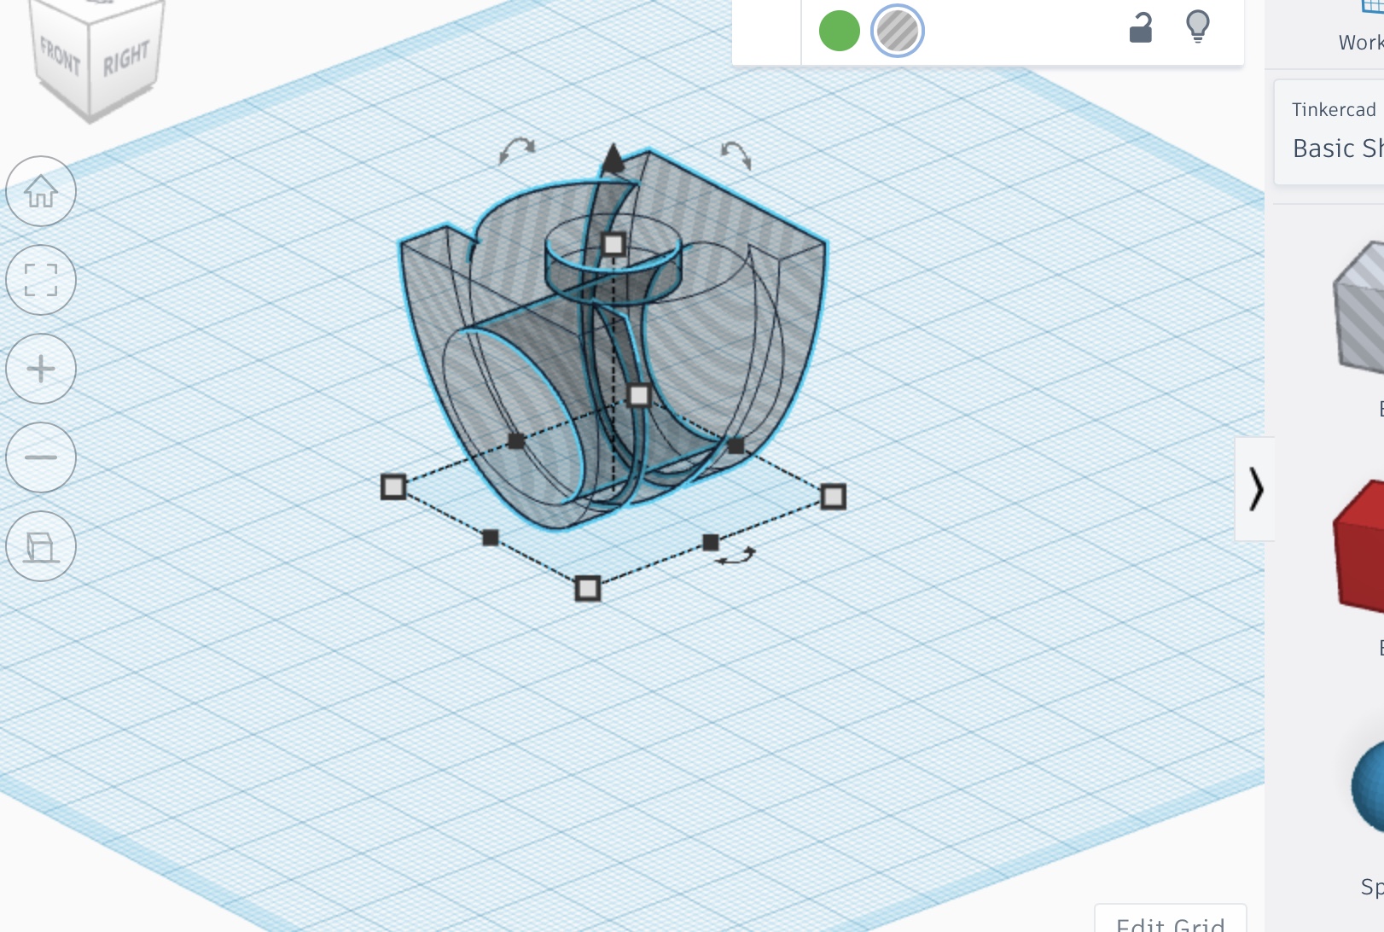Click the center white elevation handle
This screenshot has height=932, width=1384.
[639, 395]
